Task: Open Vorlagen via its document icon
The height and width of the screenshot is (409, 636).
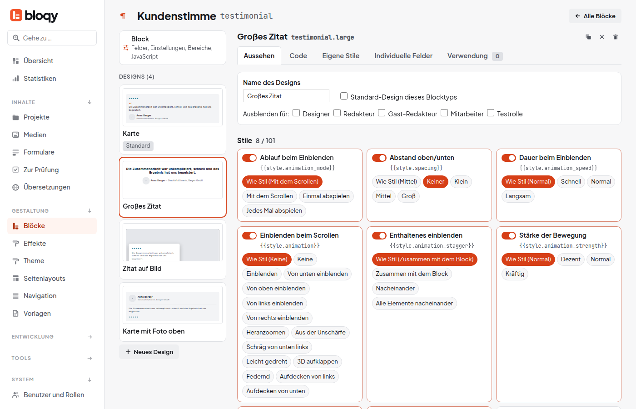Action: pos(15,314)
